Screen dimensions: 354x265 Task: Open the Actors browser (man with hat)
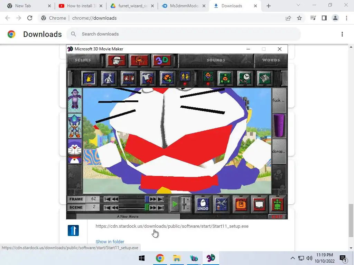pos(116,60)
